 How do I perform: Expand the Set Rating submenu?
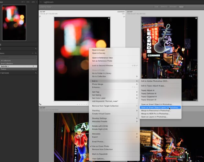click(x=114, y=95)
